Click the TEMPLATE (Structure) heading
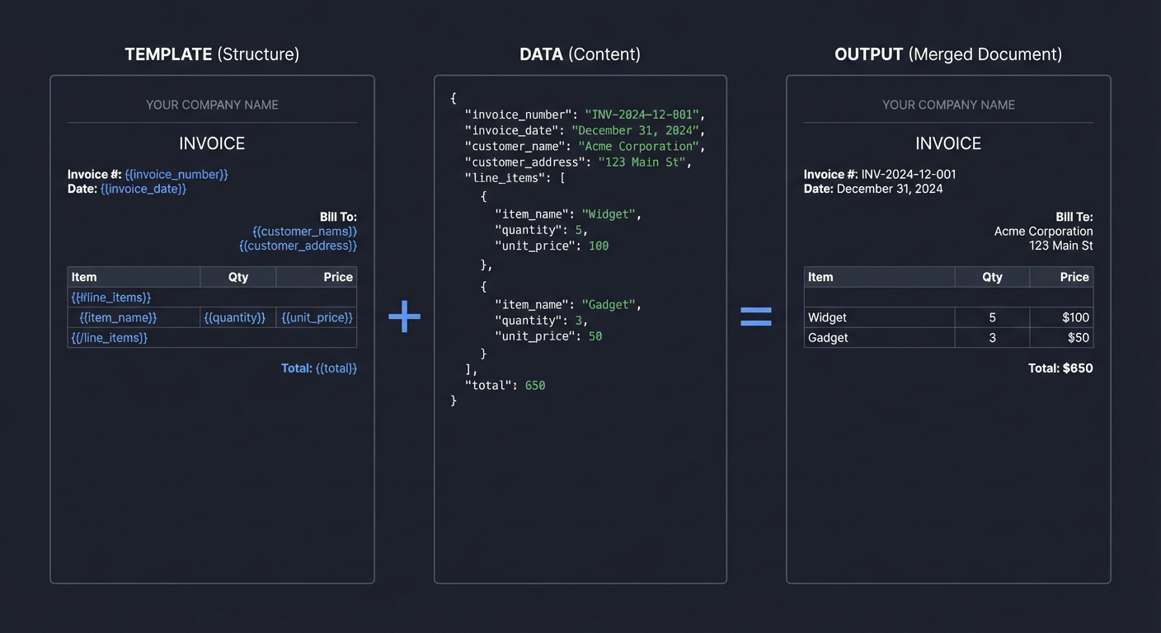1161x633 pixels. coord(211,54)
